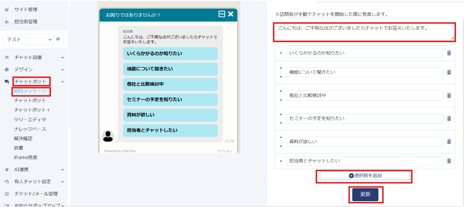464x207 pixels.
Task: Move 担当者とチャットしたい option up
Action: [x=281, y=161]
